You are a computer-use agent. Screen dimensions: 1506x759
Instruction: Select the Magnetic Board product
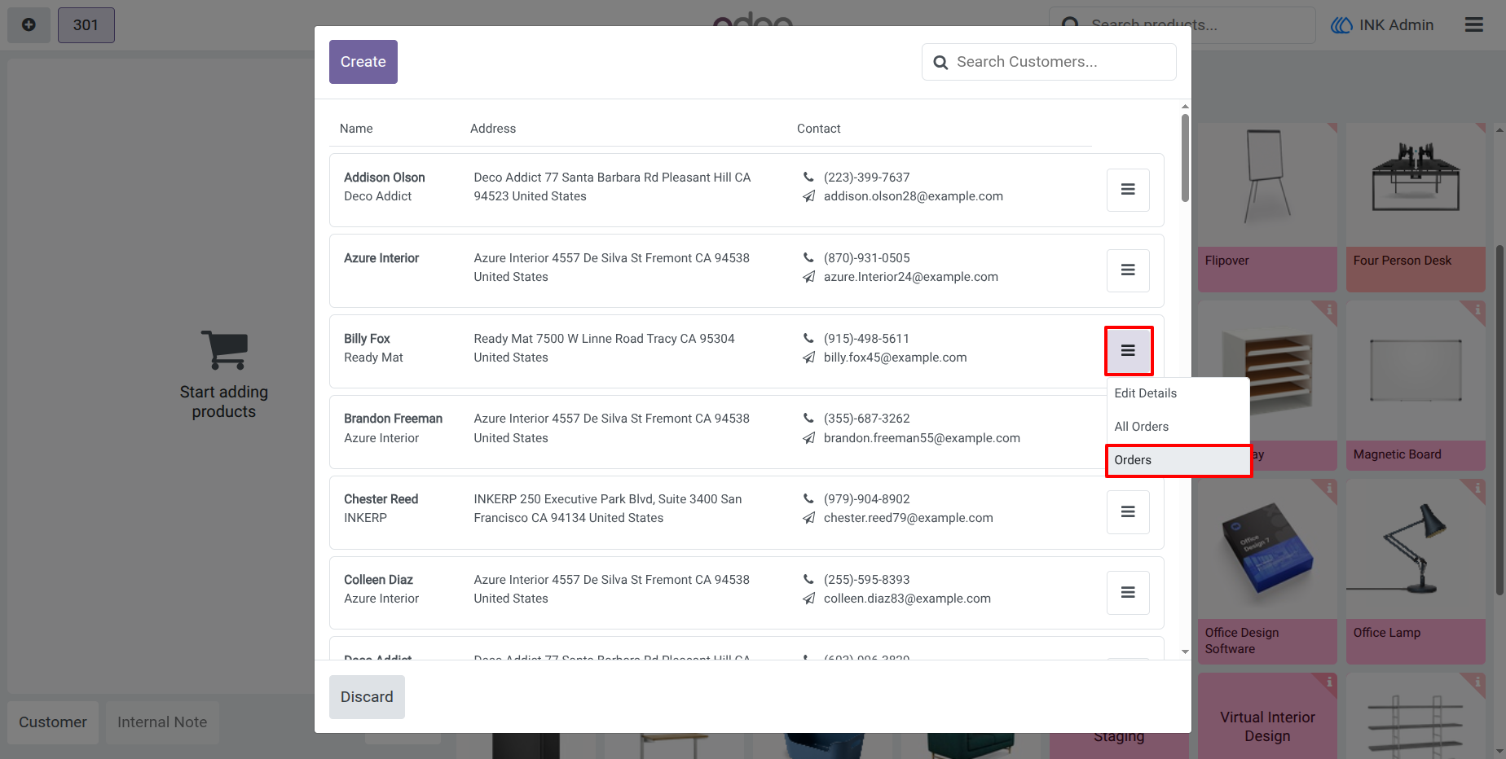pos(1416,385)
